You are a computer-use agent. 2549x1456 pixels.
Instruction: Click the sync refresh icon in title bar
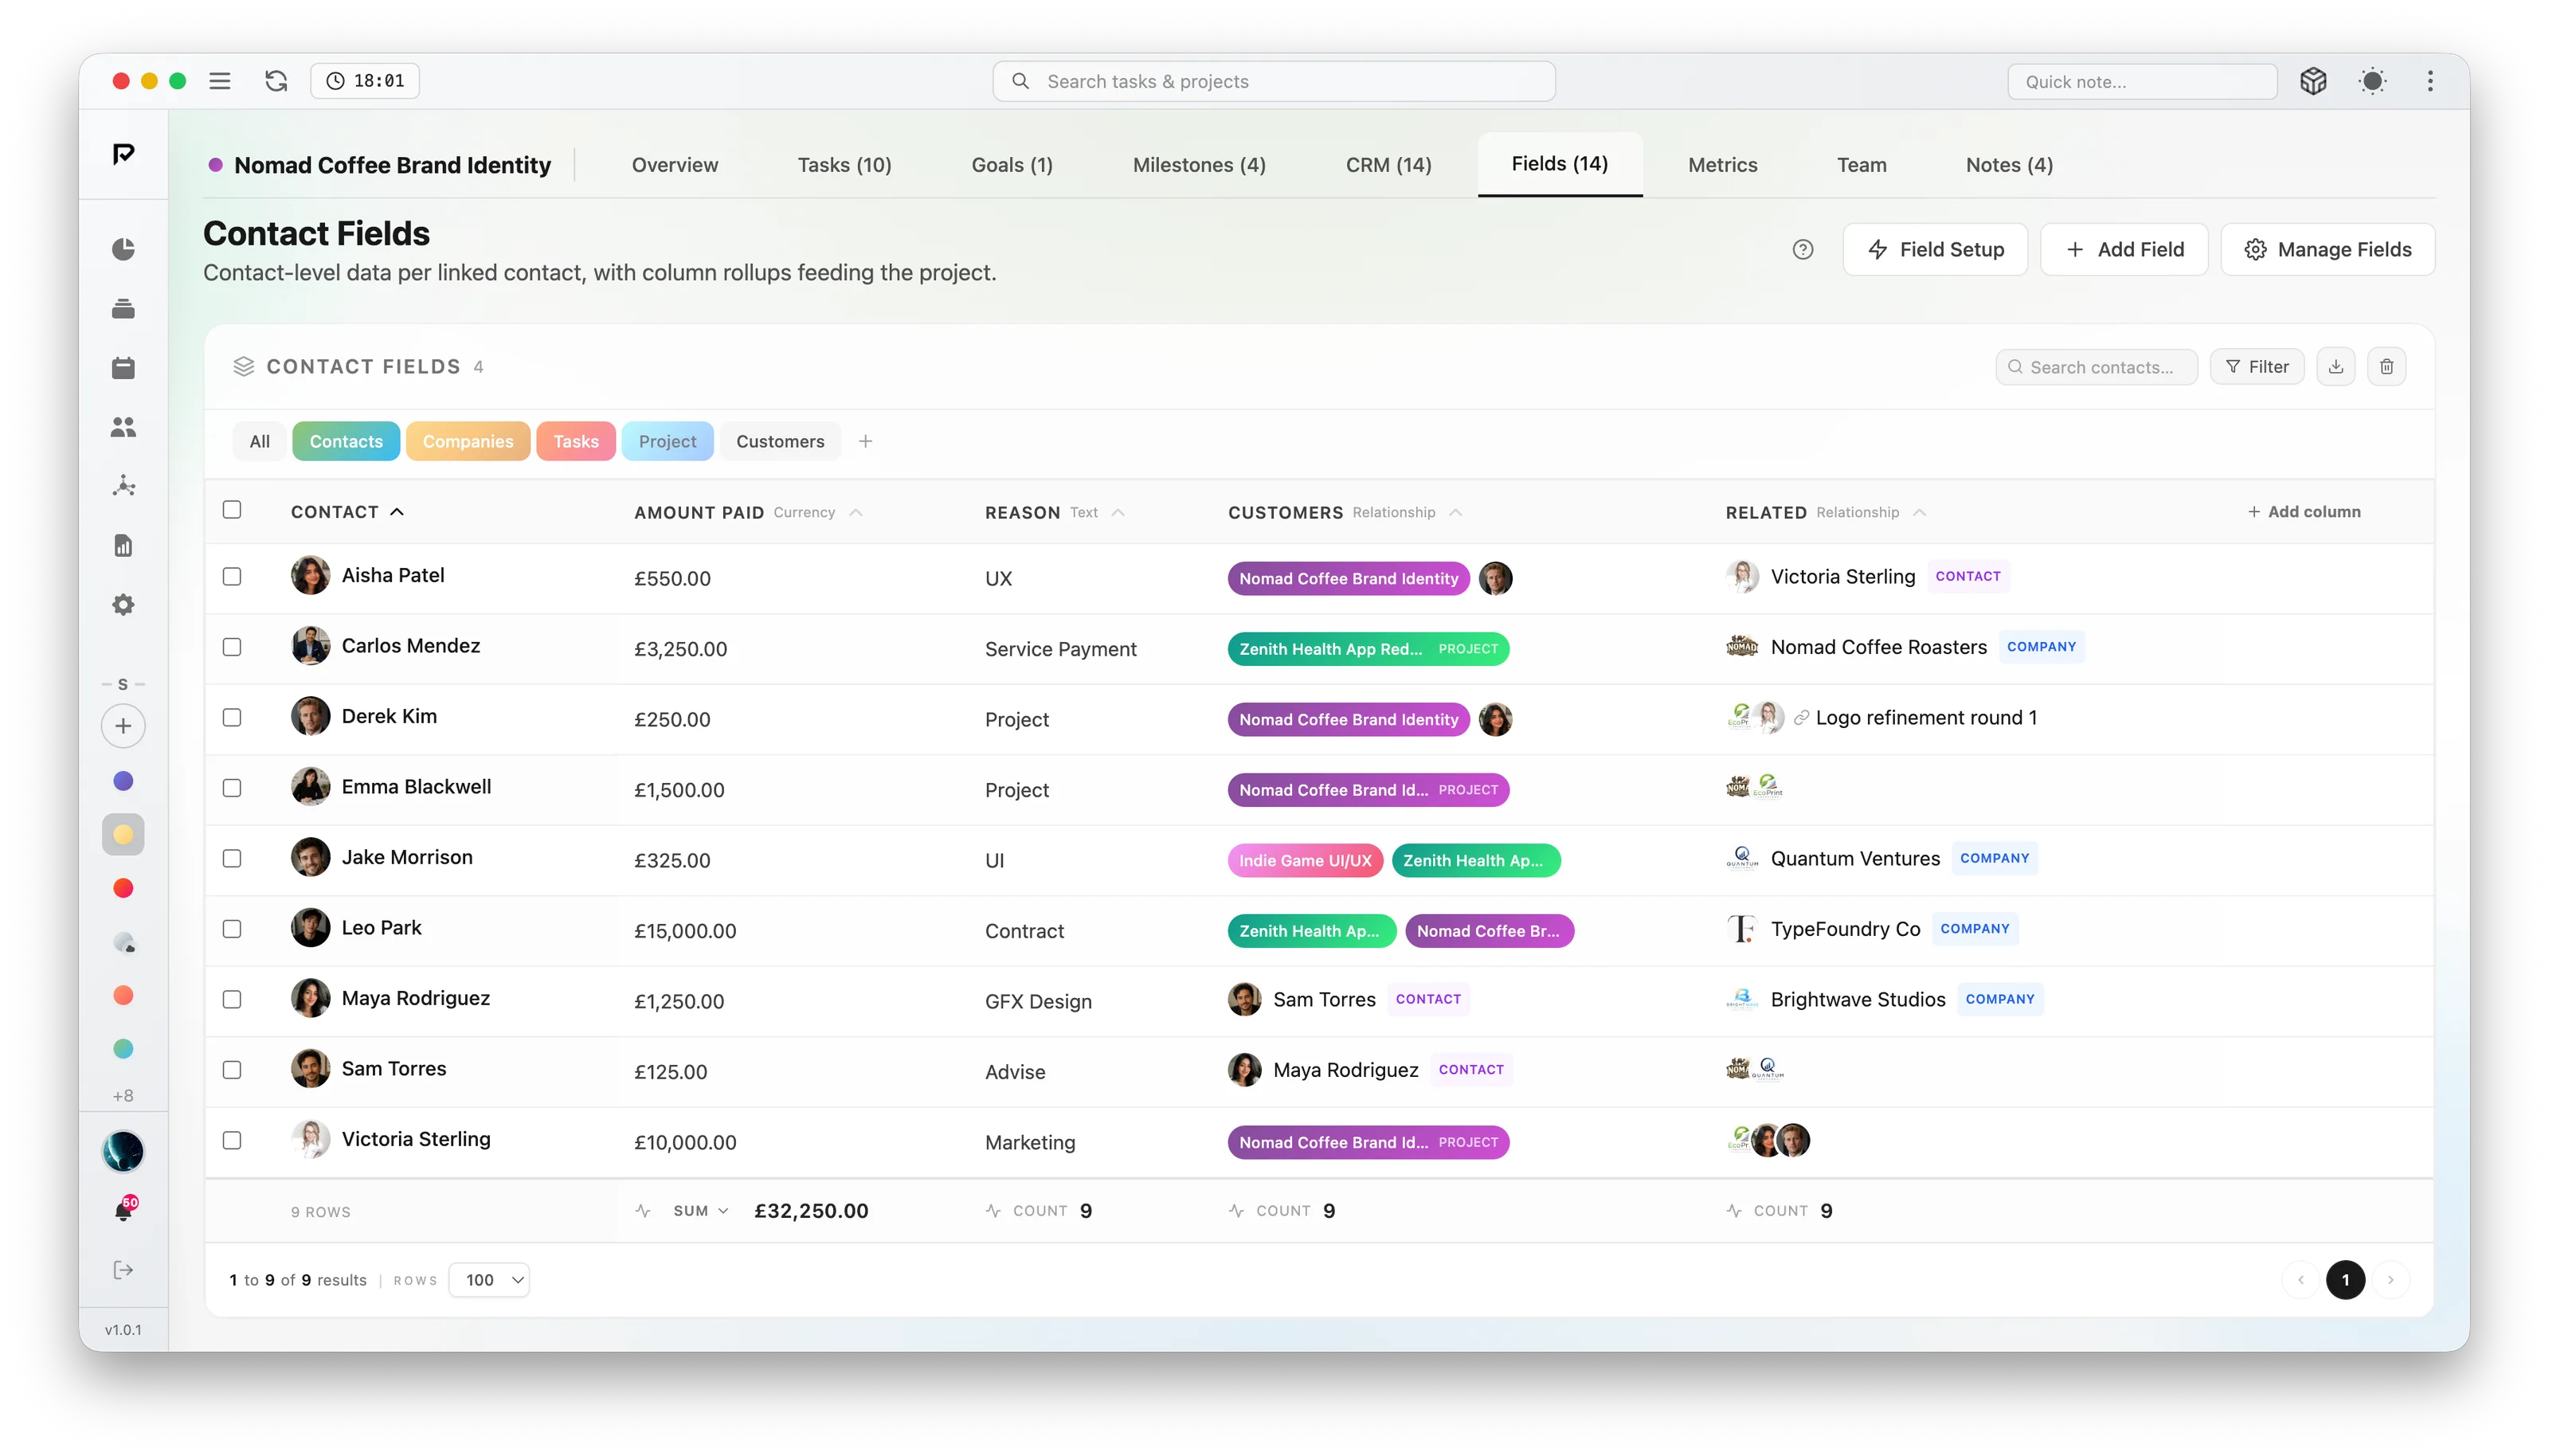click(x=276, y=81)
